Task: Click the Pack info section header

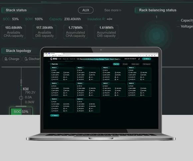Action: pyautogui.click(x=55, y=64)
